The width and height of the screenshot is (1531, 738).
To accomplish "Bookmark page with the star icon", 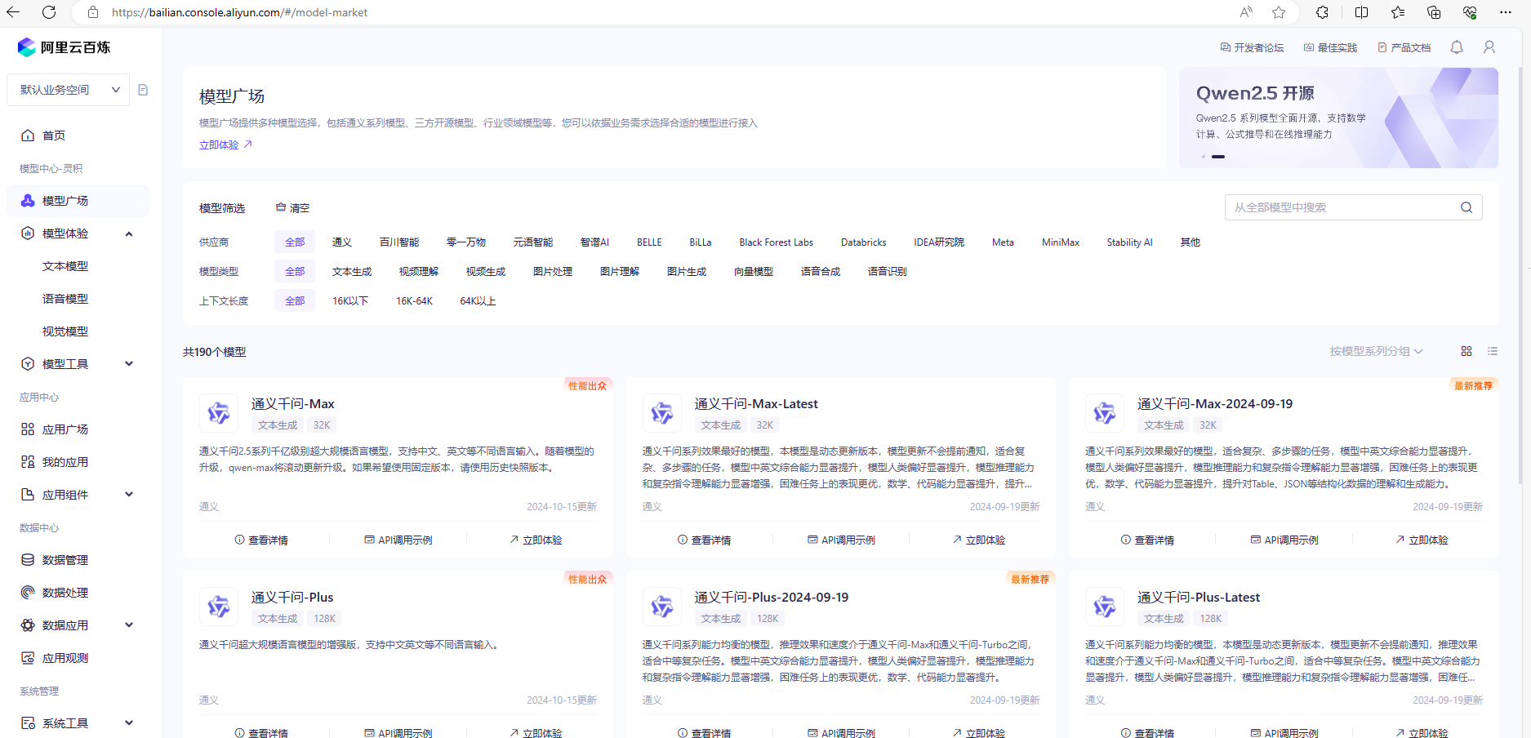I will [x=1279, y=12].
